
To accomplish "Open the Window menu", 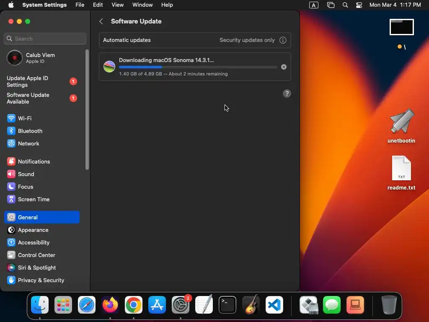I will click(142, 5).
